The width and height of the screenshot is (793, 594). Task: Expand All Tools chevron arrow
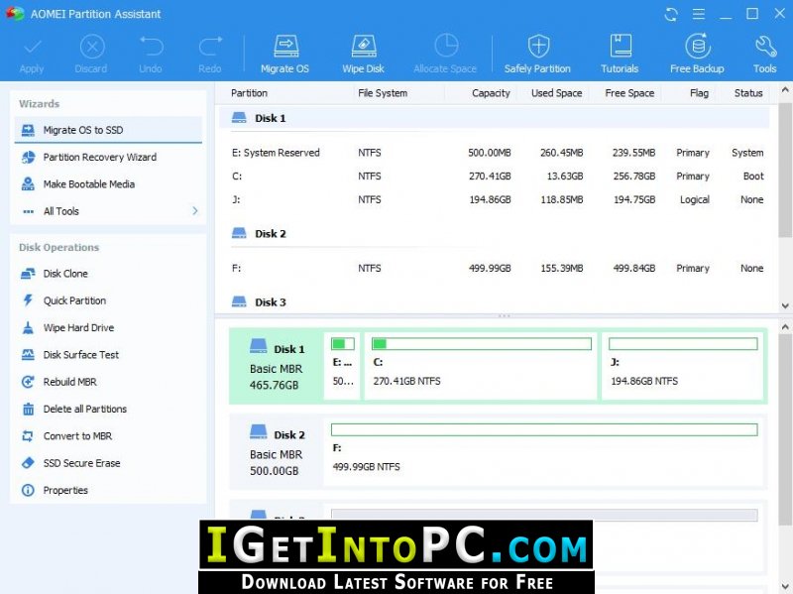pos(195,211)
